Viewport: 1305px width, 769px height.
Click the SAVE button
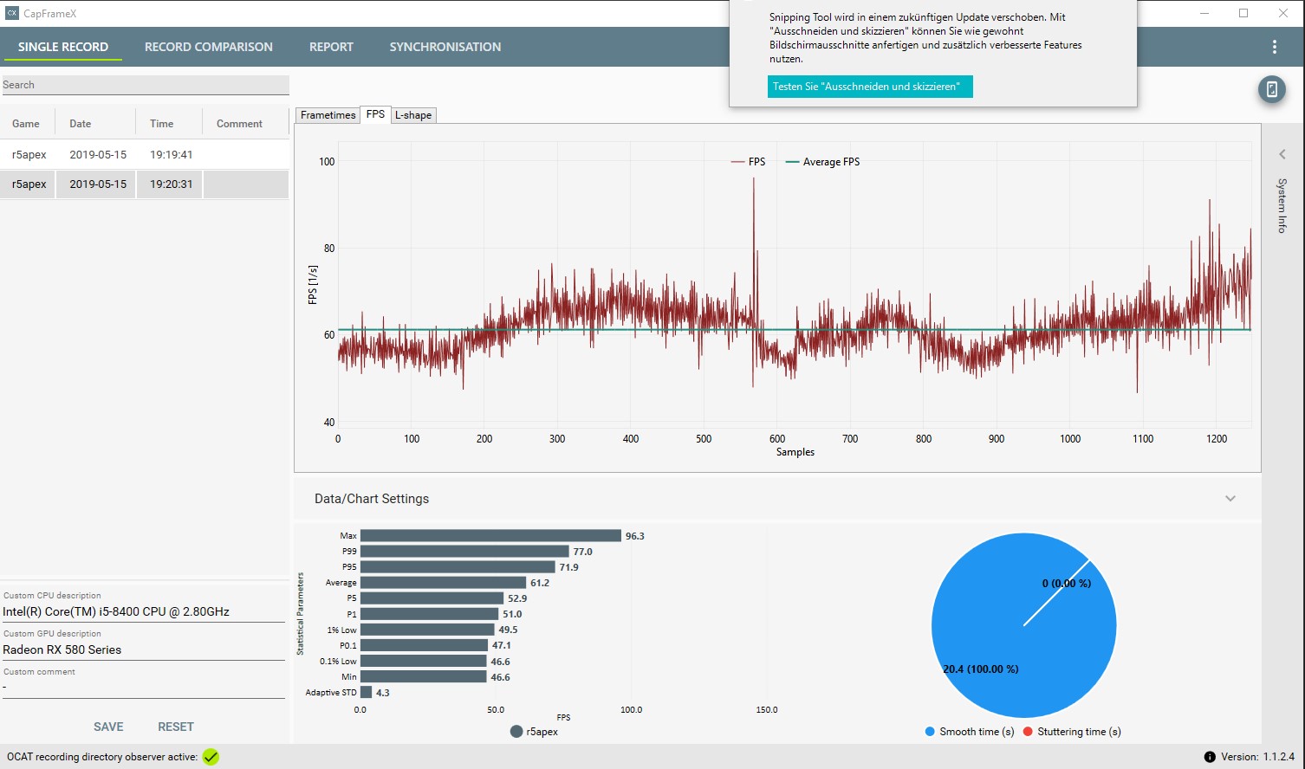click(108, 727)
